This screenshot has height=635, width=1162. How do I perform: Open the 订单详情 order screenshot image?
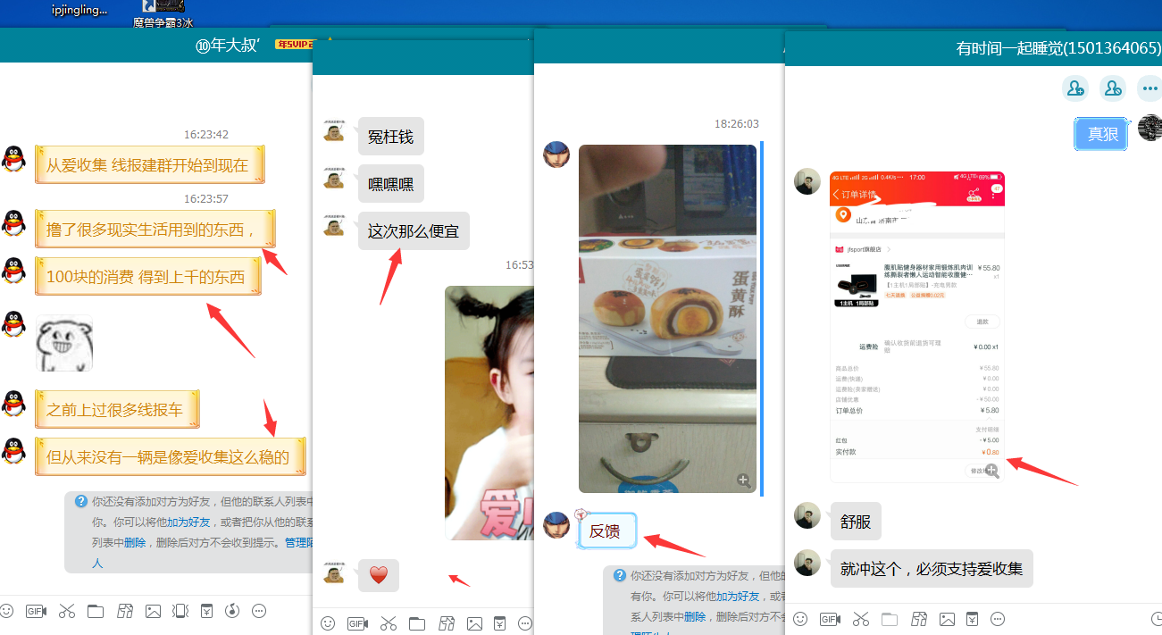point(917,327)
